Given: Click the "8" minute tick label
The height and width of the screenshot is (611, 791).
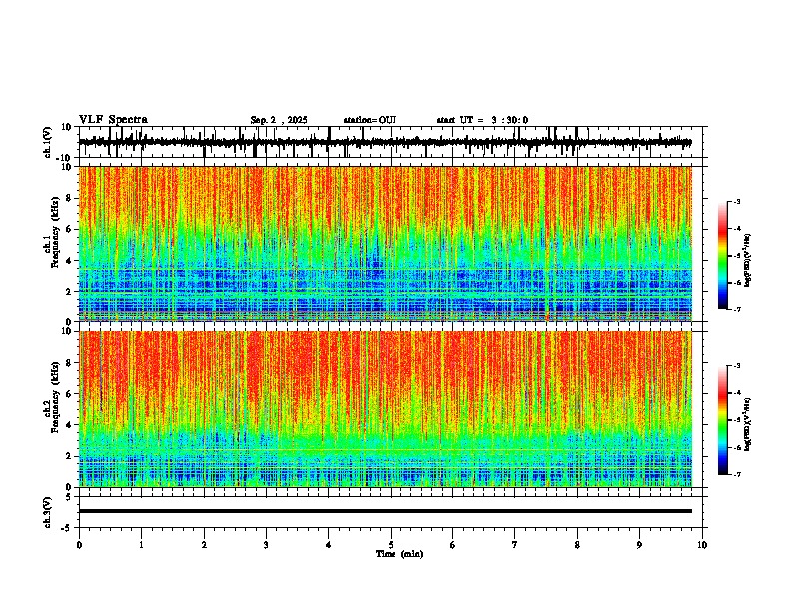Looking at the screenshot, I should tap(577, 545).
